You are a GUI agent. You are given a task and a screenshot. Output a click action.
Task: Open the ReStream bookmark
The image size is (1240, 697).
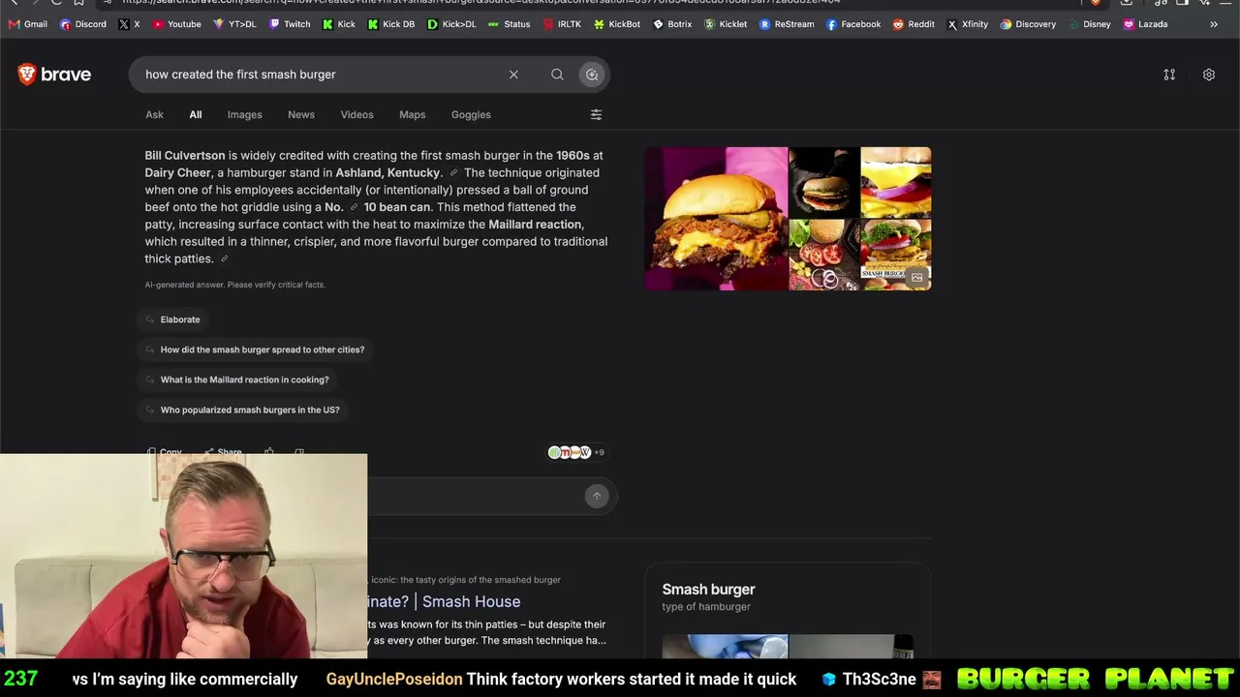[787, 24]
